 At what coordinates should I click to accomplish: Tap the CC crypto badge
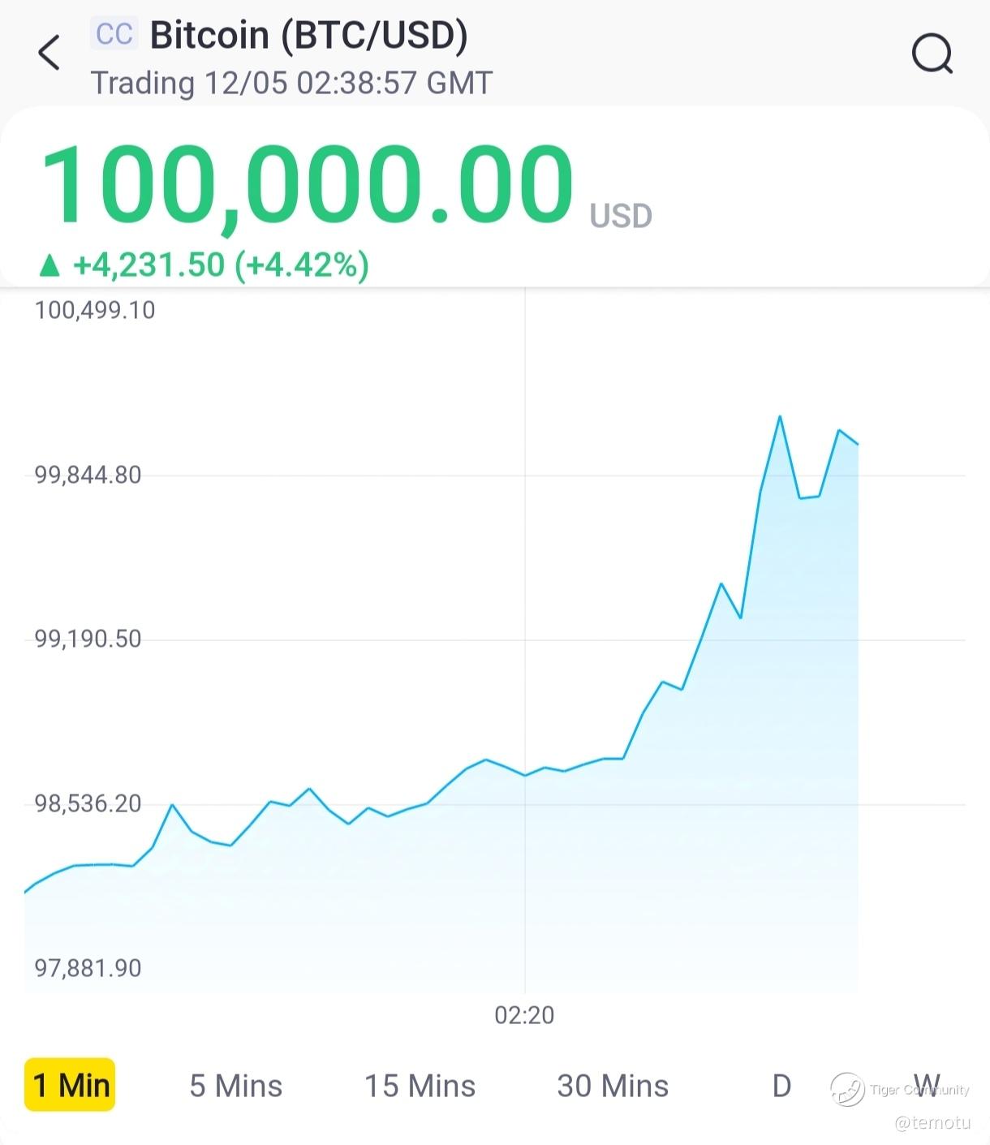[114, 34]
